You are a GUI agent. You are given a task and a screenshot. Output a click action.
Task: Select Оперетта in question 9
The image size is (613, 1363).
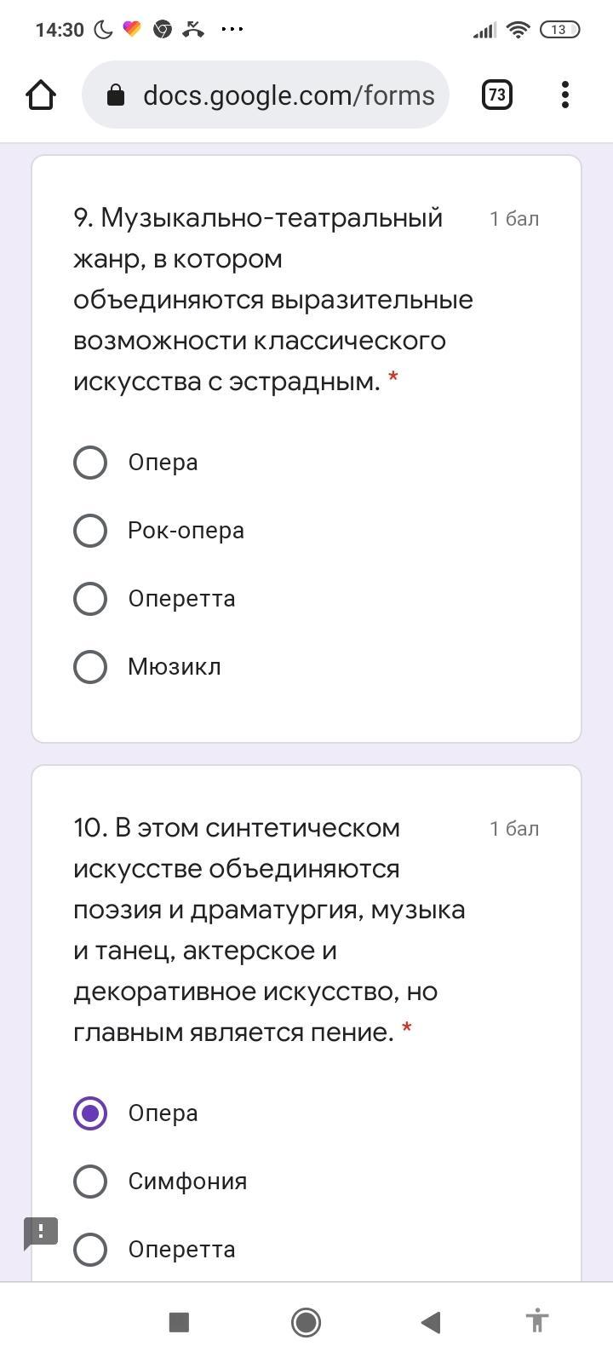pyautogui.click(x=90, y=599)
